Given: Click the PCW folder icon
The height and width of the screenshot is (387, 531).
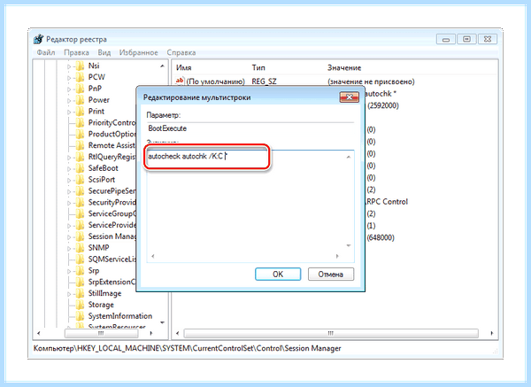Looking at the screenshot, I should [x=80, y=77].
